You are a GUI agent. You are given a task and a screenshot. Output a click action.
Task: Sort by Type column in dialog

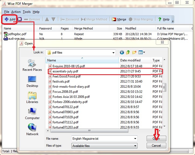(x=156, y=60)
